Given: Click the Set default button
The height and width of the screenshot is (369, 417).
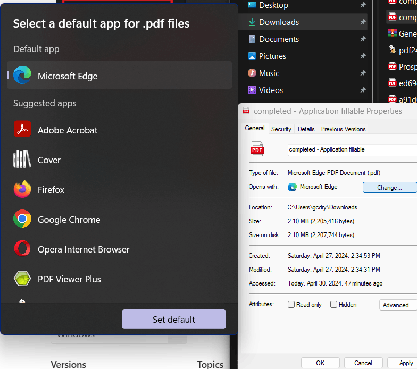Looking at the screenshot, I should 174,319.
